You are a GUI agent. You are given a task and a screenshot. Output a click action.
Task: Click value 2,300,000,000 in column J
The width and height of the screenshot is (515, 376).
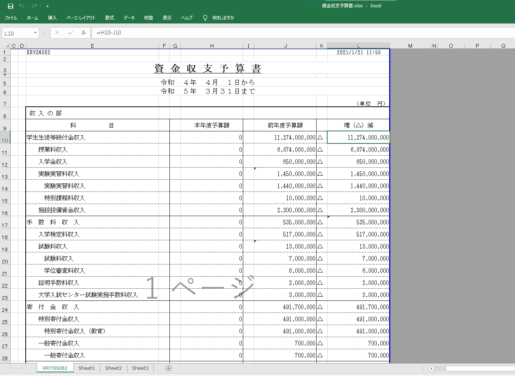(x=296, y=210)
